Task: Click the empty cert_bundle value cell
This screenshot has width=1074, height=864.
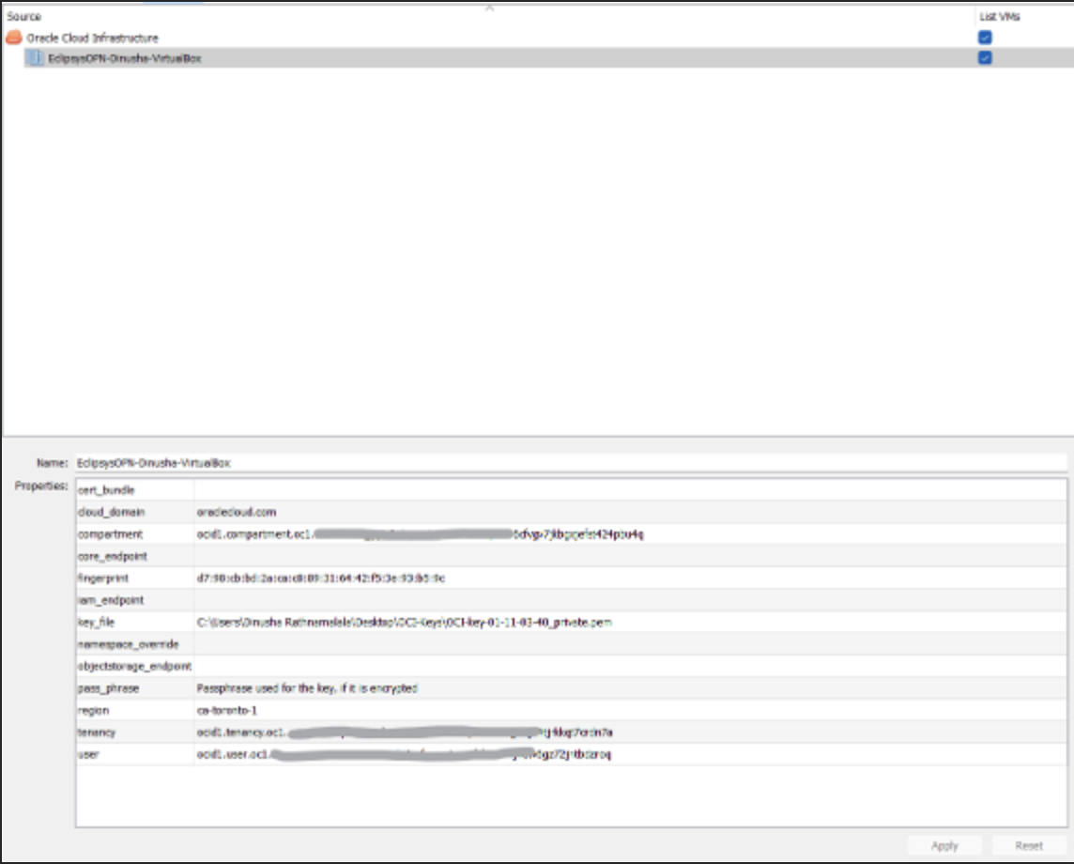Action: point(630,490)
